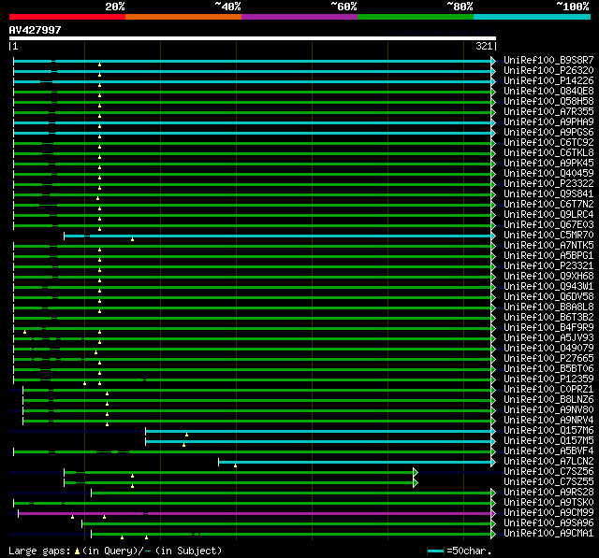
Task: Click the UniRef100_A9CMA1 last hit label
Action: pos(548,533)
